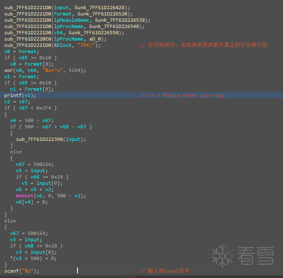The image size is (283, 278).
Task: Click the xor function name
Action: 8,70
